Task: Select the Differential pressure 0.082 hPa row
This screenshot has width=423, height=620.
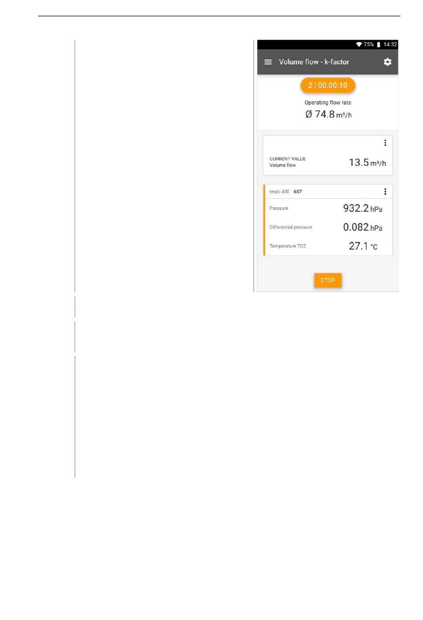Action: coord(328,227)
